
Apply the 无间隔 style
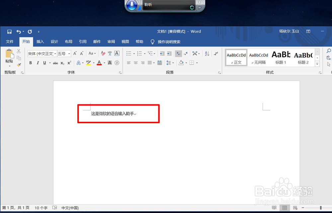point(259,58)
